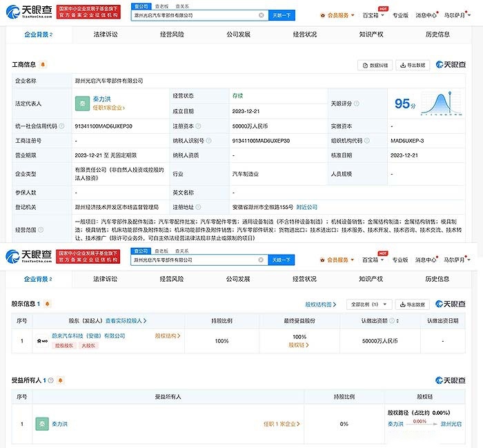
Task: Click the red 官方备案企业征信机构 banner on 工商信息 page
Action: point(88,12)
